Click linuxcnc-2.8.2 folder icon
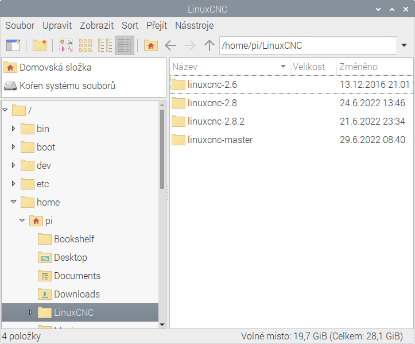This screenshot has height=344, width=415. 179,121
